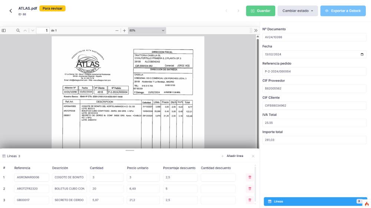
Task: Open Cambiar estado dropdown
Action: [x=298, y=11]
